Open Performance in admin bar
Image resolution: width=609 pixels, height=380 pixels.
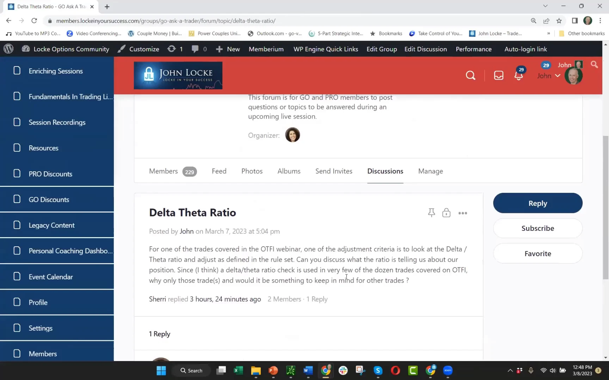click(x=473, y=49)
